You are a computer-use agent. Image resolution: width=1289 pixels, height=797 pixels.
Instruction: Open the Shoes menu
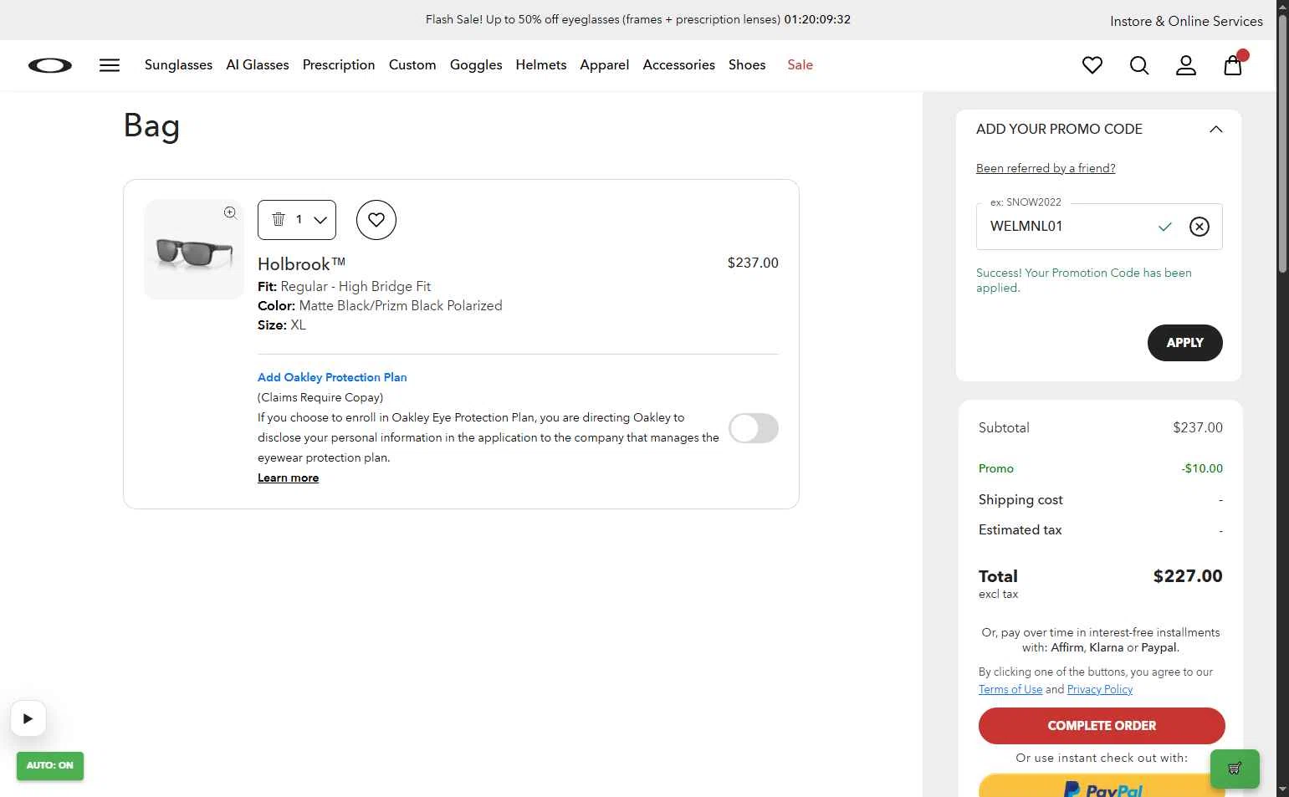click(x=747, y=65)
